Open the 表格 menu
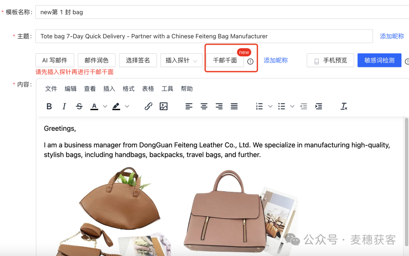 click(148, 89)
